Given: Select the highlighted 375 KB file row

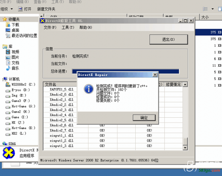Looking at the screenshot, I should click(208, 32).
